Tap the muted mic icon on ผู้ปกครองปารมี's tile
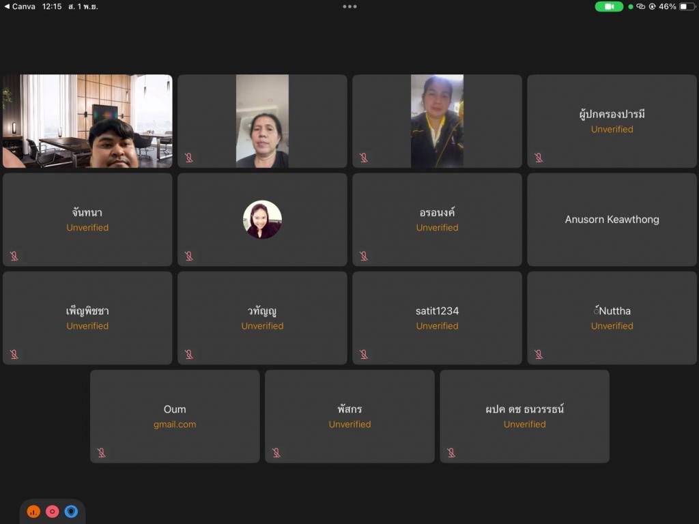 click(x=538, y=158)
